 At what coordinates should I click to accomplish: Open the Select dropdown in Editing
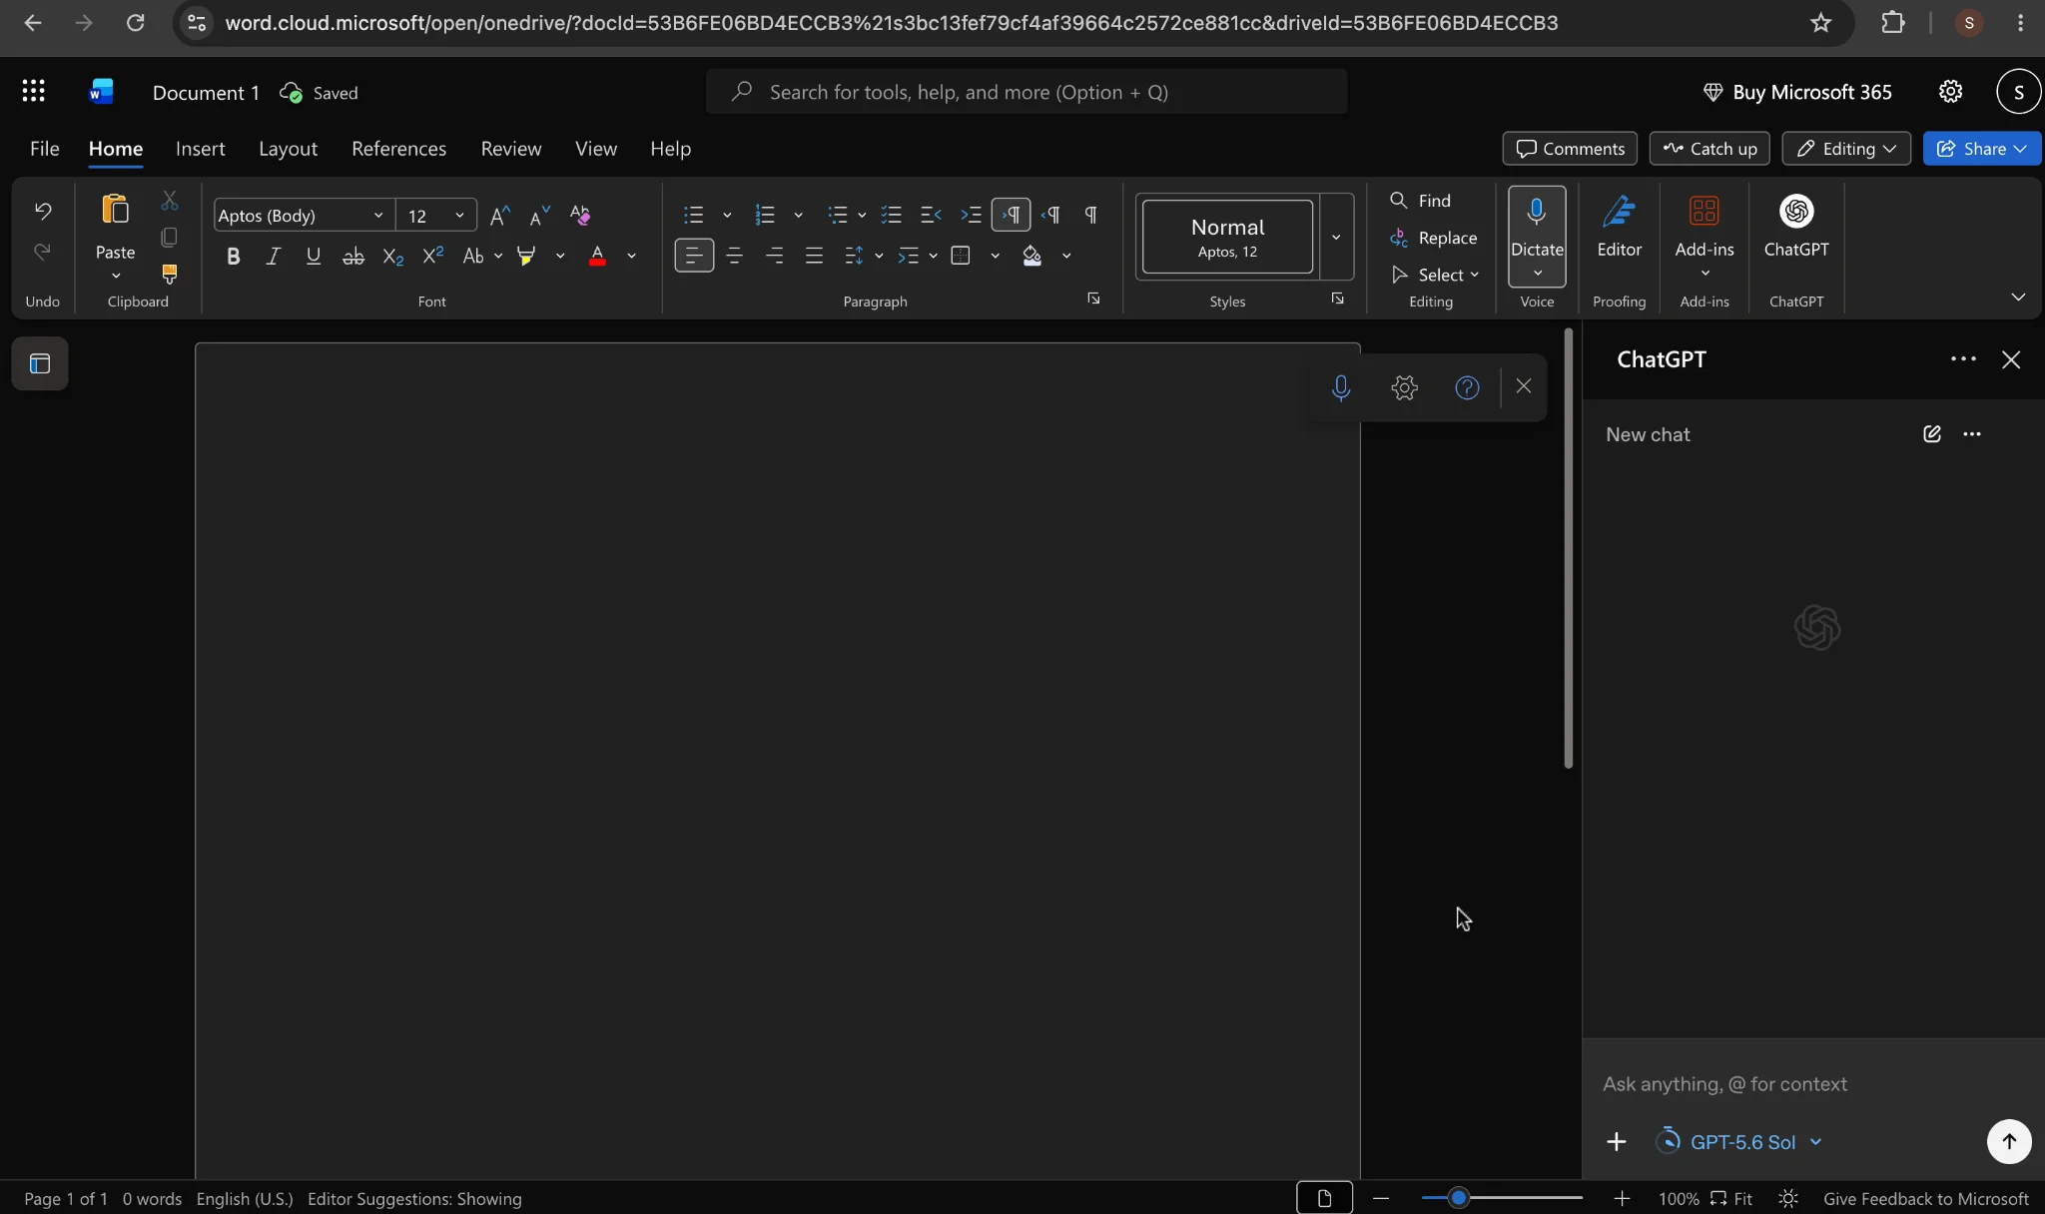[1435, 275]
